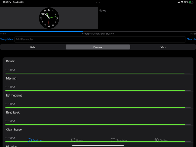Click the blue day progress bar
Viewport: 196px width, 147px height.
click(x=98, y=31)
